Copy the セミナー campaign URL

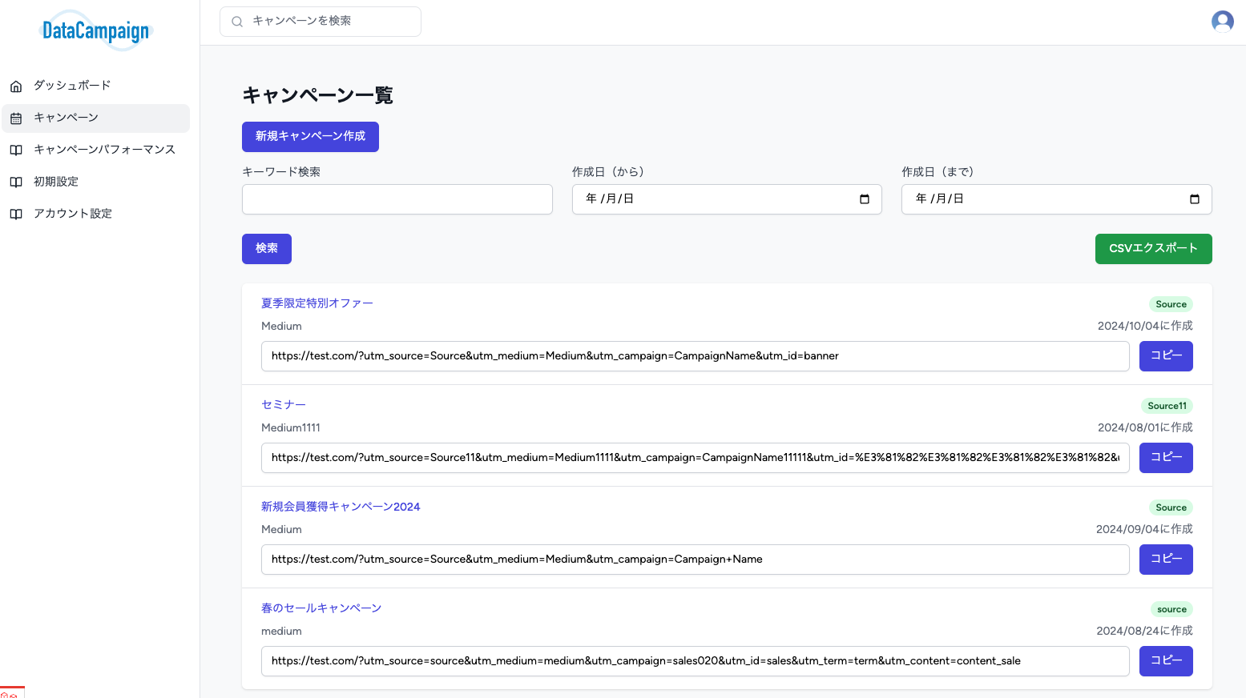[1166, 458]
